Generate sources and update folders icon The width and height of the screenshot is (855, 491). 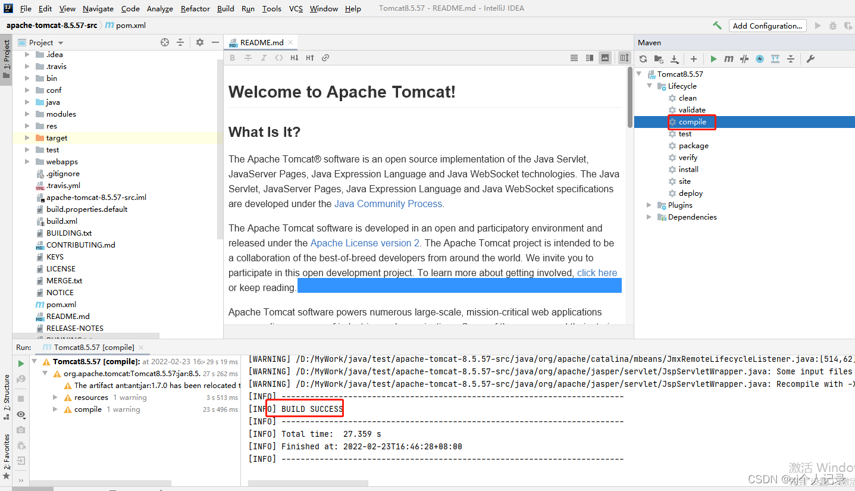pos(659,59)
